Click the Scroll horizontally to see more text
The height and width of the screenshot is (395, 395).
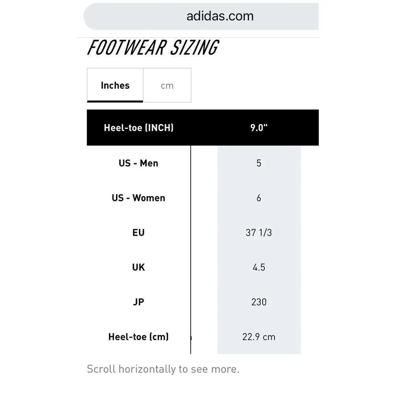163,369
